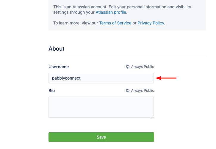Click the gray info banner background

tap(184, 18)
